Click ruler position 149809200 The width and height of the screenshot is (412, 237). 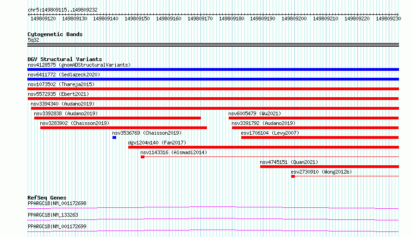(x=294, y=19)
